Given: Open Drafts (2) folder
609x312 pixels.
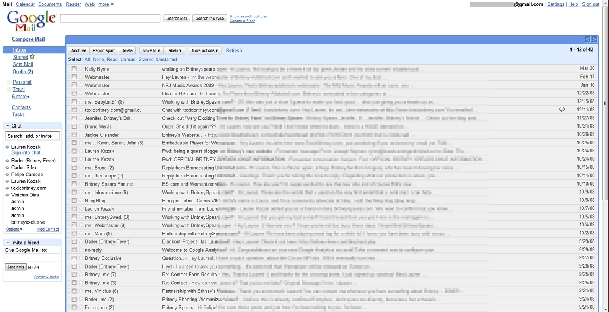Looking at the screenshot, I should pos(23,72).
